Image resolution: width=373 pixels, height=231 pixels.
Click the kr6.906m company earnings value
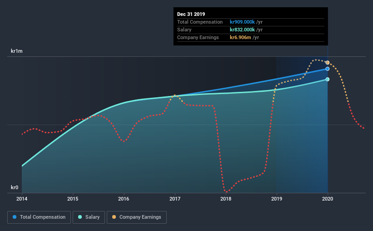point(240,37)
